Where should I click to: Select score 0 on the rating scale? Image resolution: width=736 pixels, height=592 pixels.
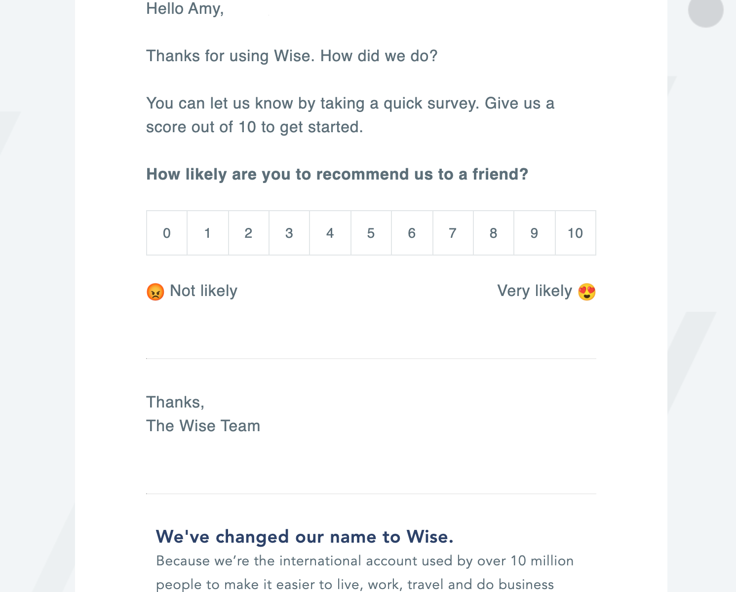[x=167, y=233]
